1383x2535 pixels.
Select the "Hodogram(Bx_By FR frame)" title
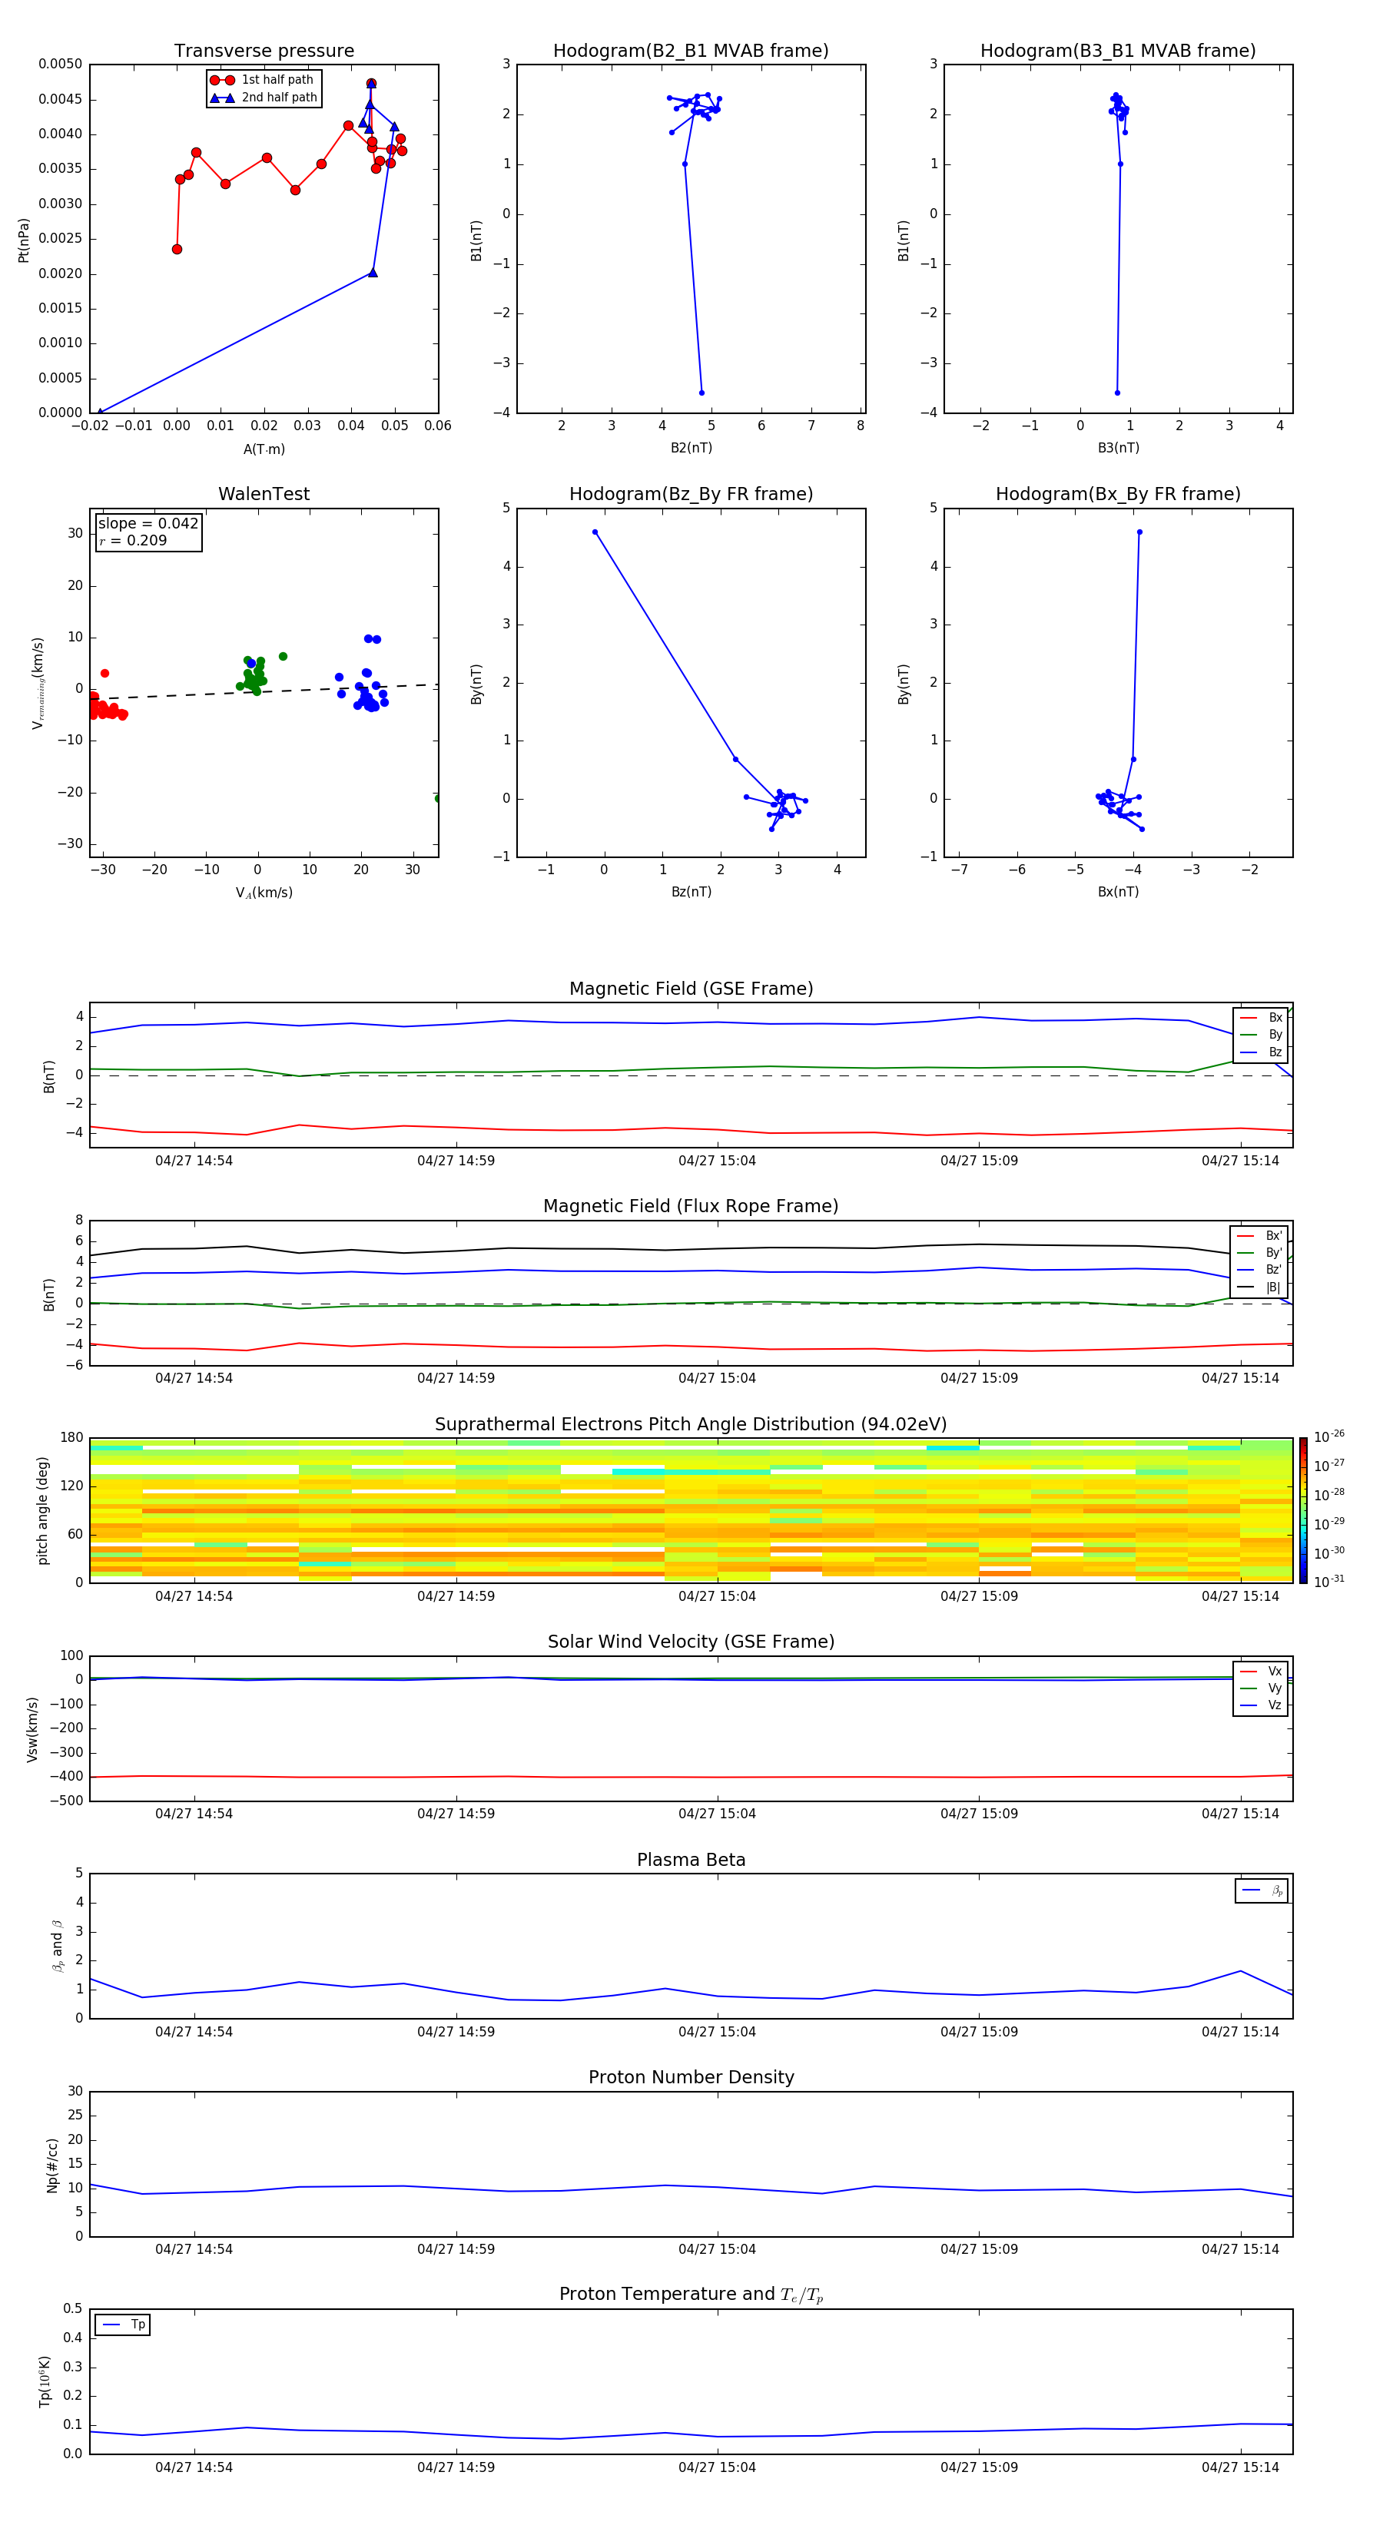tap(1117, 494)
